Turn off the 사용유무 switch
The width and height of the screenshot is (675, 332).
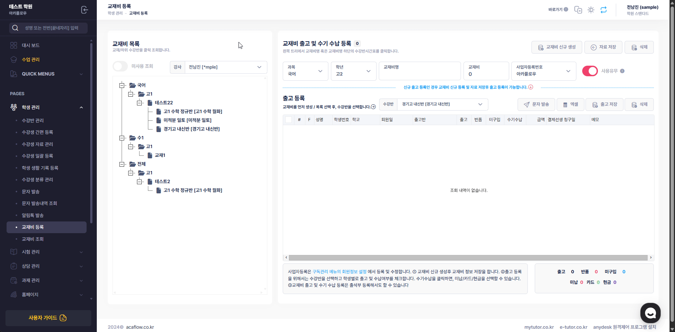[590, 71]
